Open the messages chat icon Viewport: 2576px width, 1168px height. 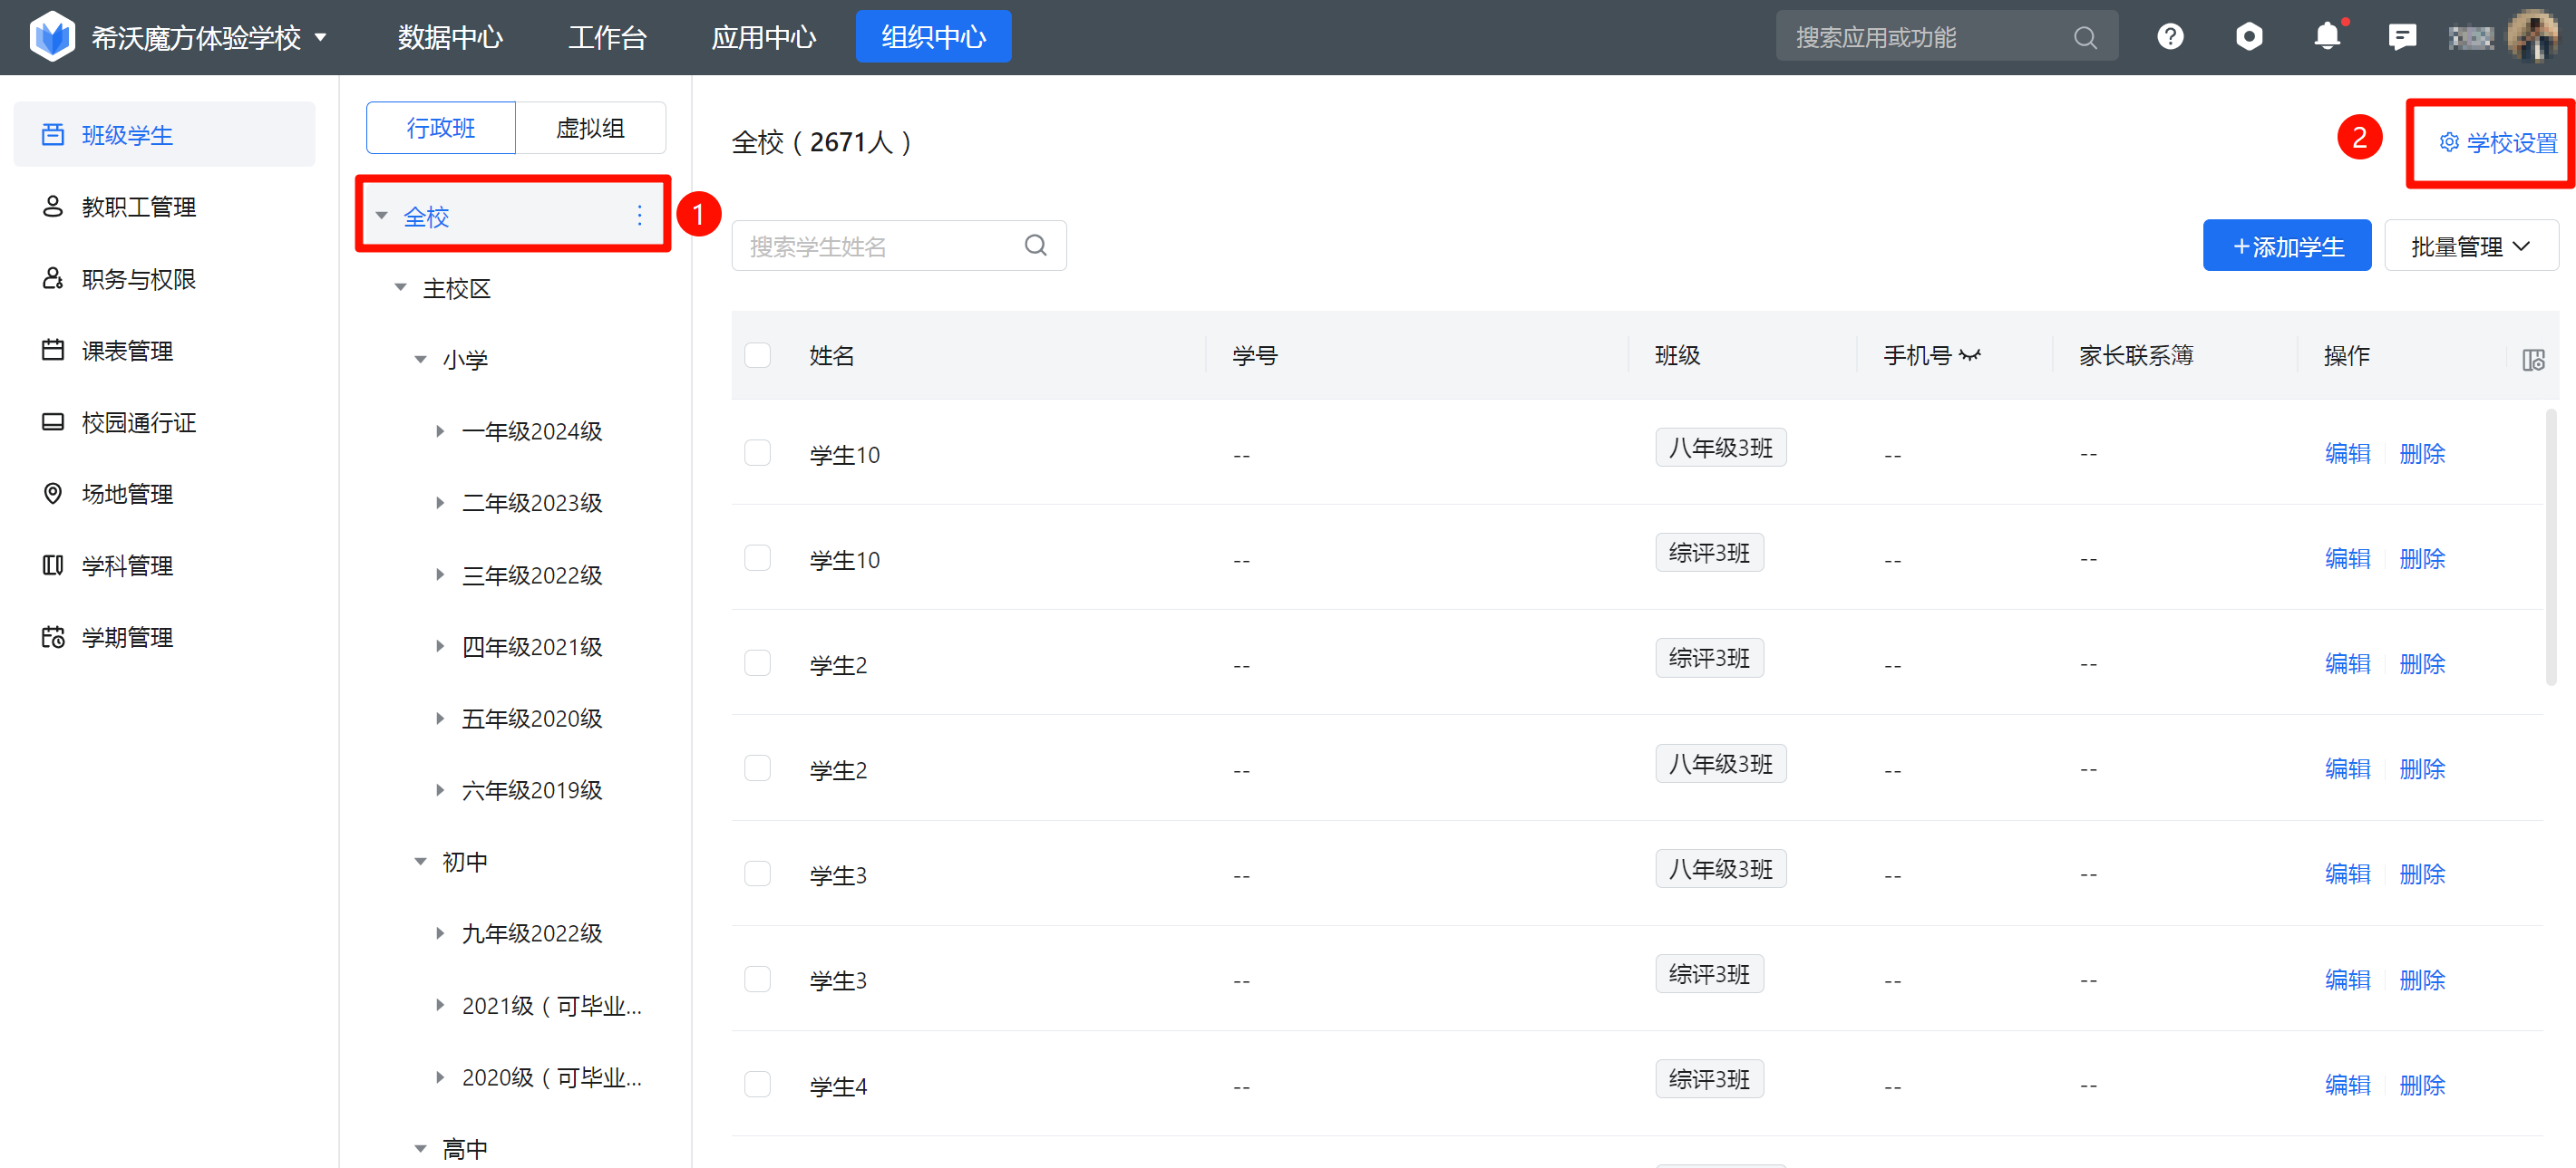click(x=2402, y=37)
